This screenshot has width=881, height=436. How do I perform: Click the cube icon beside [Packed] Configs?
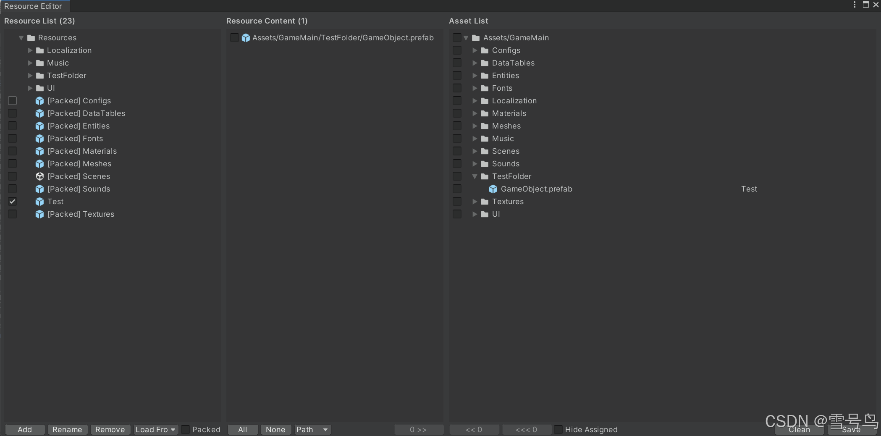coord(39,101)
